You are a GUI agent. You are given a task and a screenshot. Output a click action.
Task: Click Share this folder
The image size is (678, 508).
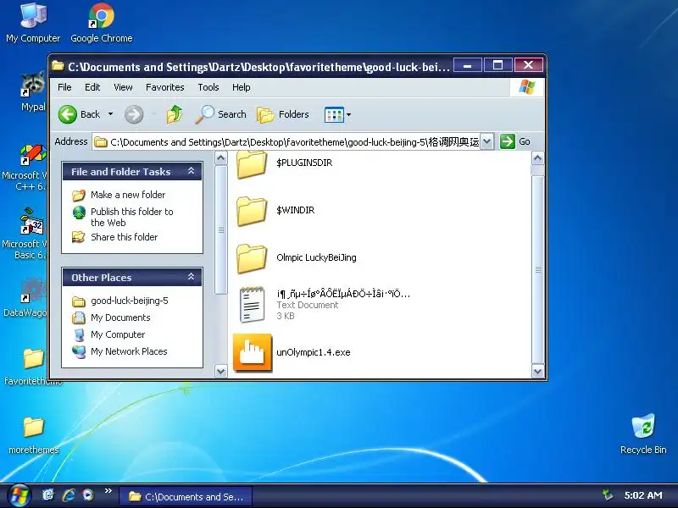124,237
